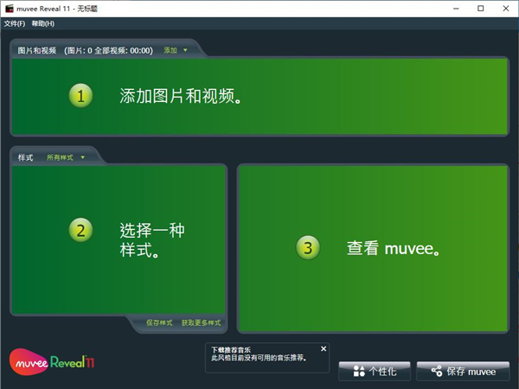Click the 个性化 button

point(375,371)
